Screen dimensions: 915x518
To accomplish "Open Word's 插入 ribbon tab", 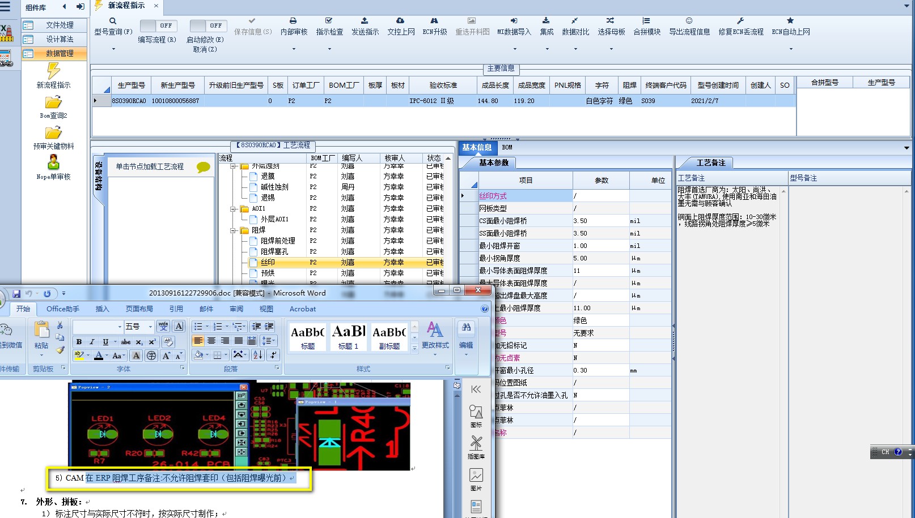I will (x=102, y=309).
